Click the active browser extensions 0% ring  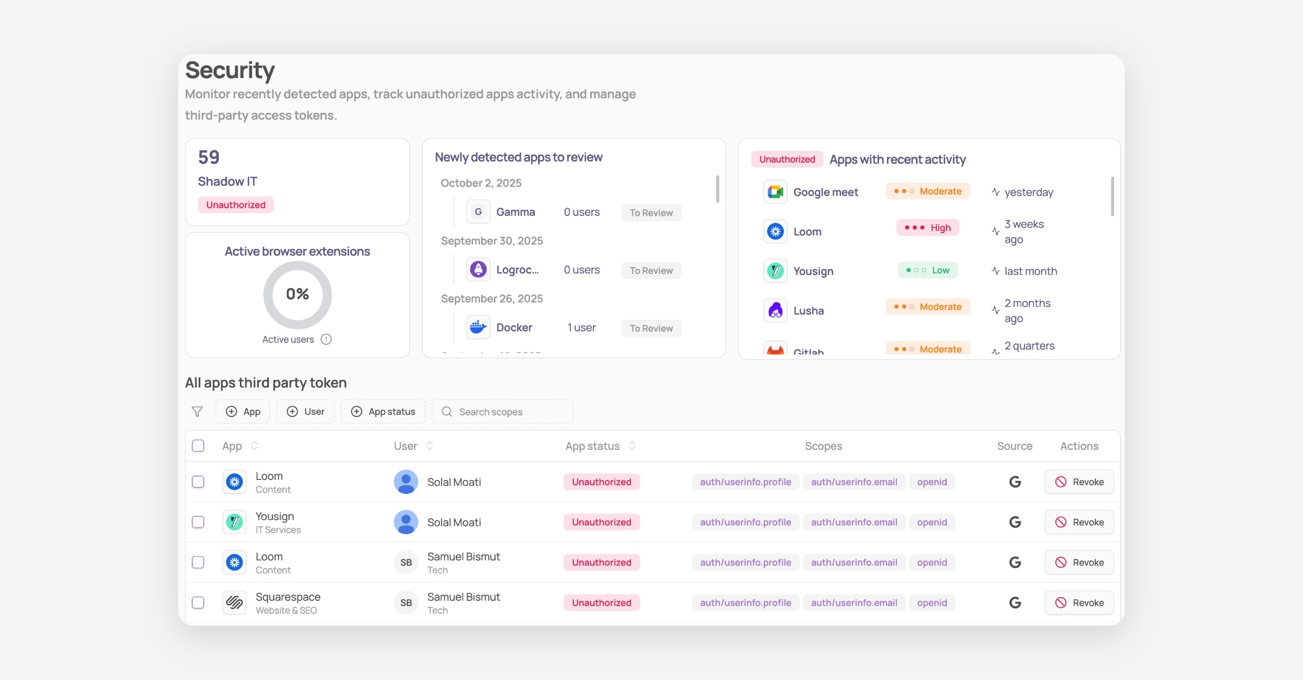(298, 294)
